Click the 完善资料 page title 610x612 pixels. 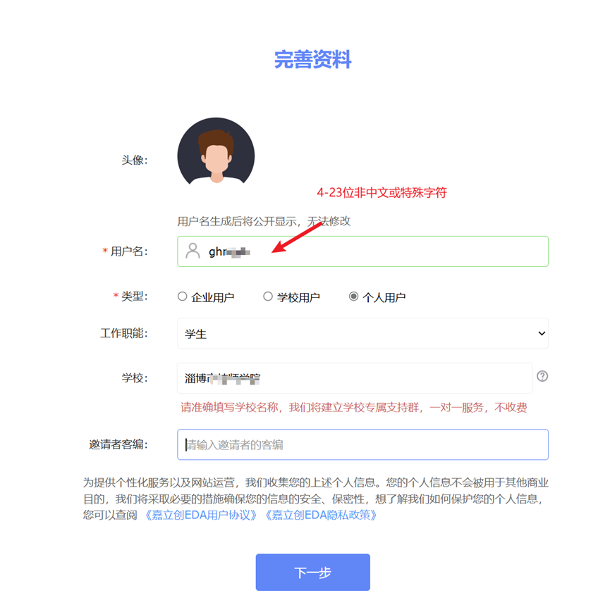click(312, 60)
